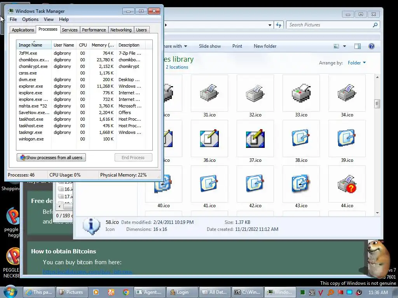Open the View menu in Task Manager
The width and height of the screenshot is (398, 298).
pyautogui.click(x=49, y=19)
